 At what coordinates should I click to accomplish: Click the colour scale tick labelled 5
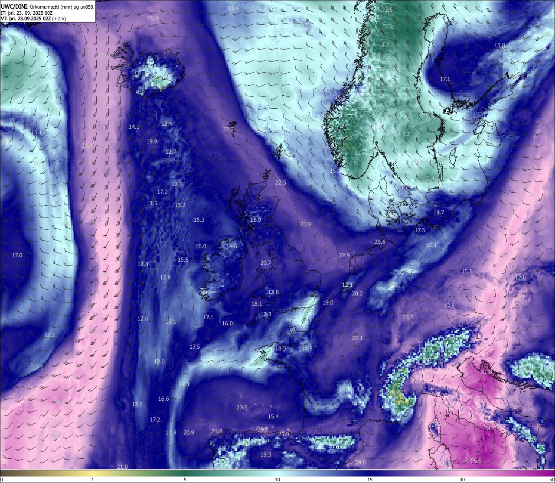point(185,480)
